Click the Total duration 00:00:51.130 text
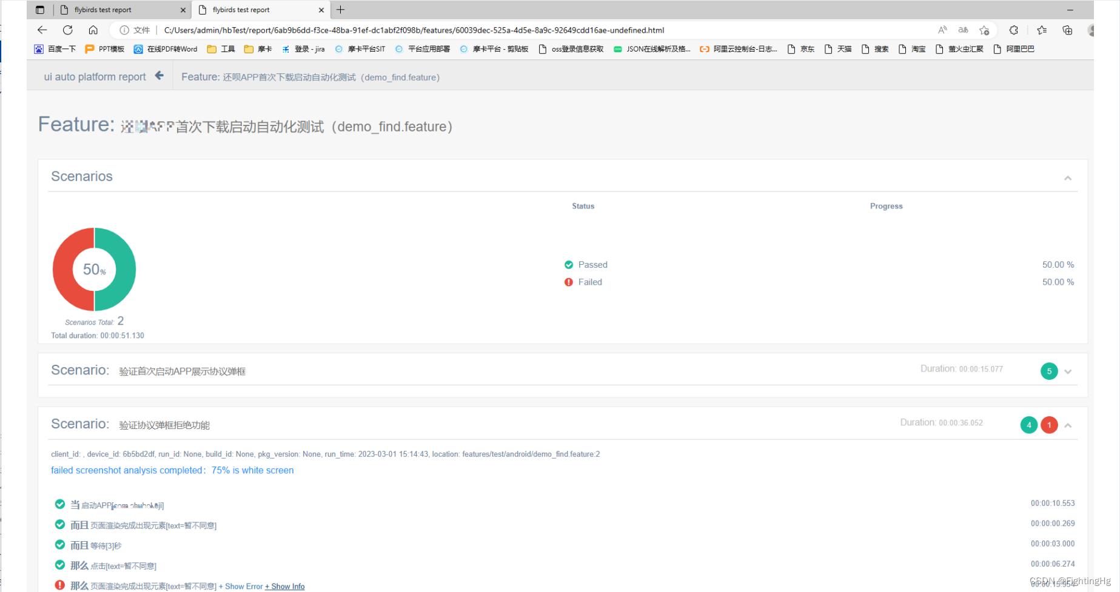This screenshot has width=1120, height=592. (98, 336)
